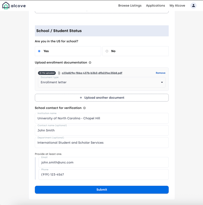Screen dimensions: 203x205
Task: Click info icon beside school contact
Action: (x=85, y=108)
